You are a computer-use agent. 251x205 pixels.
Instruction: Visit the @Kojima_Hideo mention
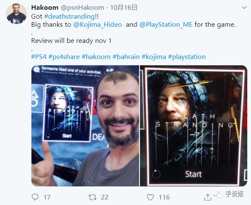tap(98, 25)
